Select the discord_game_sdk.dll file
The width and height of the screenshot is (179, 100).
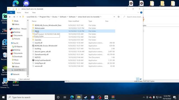[x=43, y=52]
